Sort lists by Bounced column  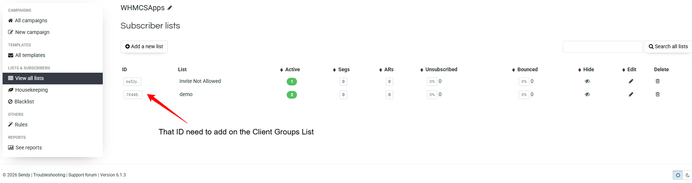click(x=525, y=69)
